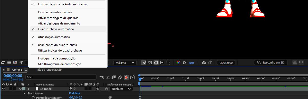The height and width of the screenshot is (99, 308).
Task: Toggle the red auto-keyframe stopwatch button
Action: pyautogui.click(x=126, y=77)
